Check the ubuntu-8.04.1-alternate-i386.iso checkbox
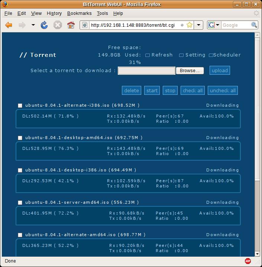The height and width of the screenshot is (267, 262). click(x=20, y=106)
